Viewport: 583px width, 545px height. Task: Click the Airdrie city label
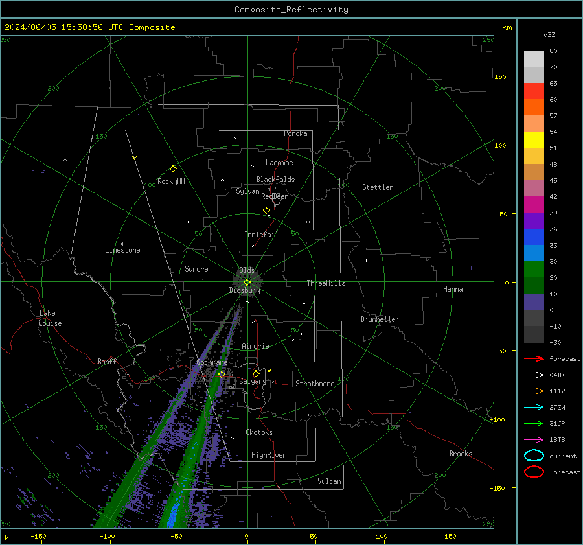[x=255, y=346]
